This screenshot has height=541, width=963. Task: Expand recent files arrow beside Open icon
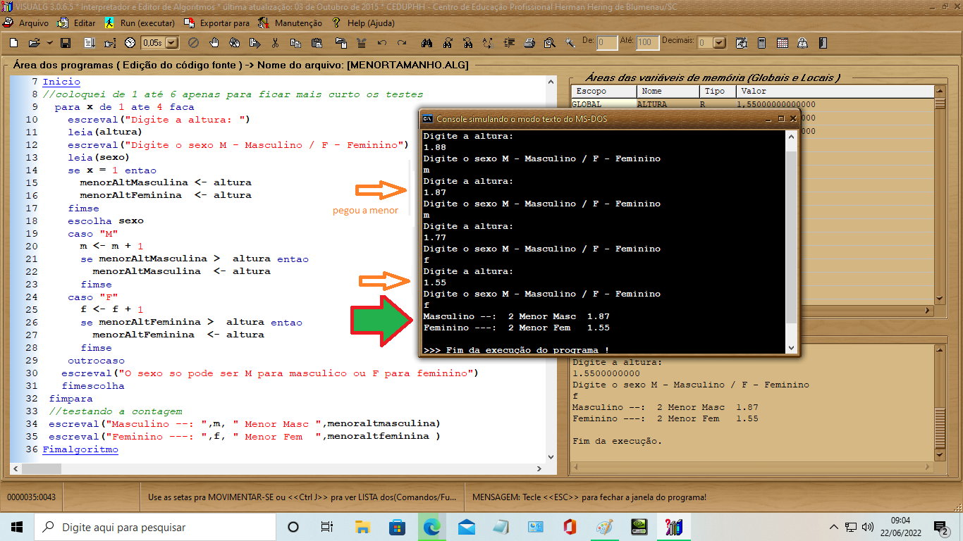(x=49, y=43)
